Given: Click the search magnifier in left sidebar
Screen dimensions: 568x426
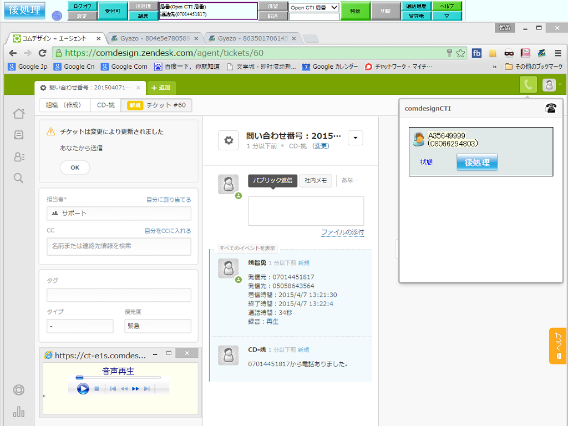Looking at the screenshot, I should 19,178.
